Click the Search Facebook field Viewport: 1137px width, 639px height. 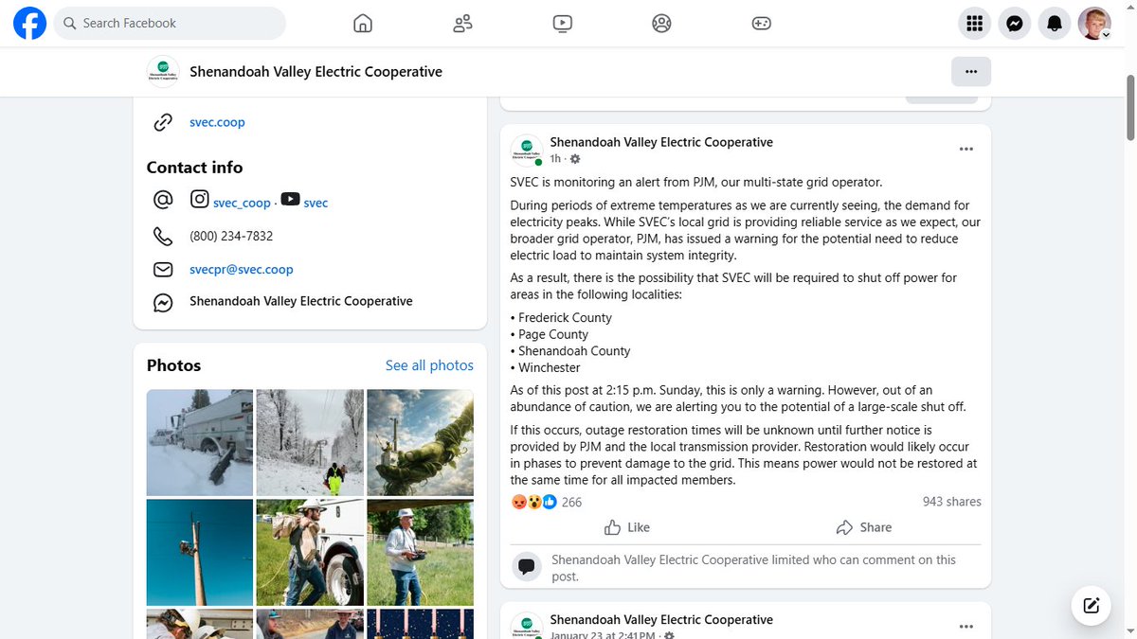pos(170,24)
